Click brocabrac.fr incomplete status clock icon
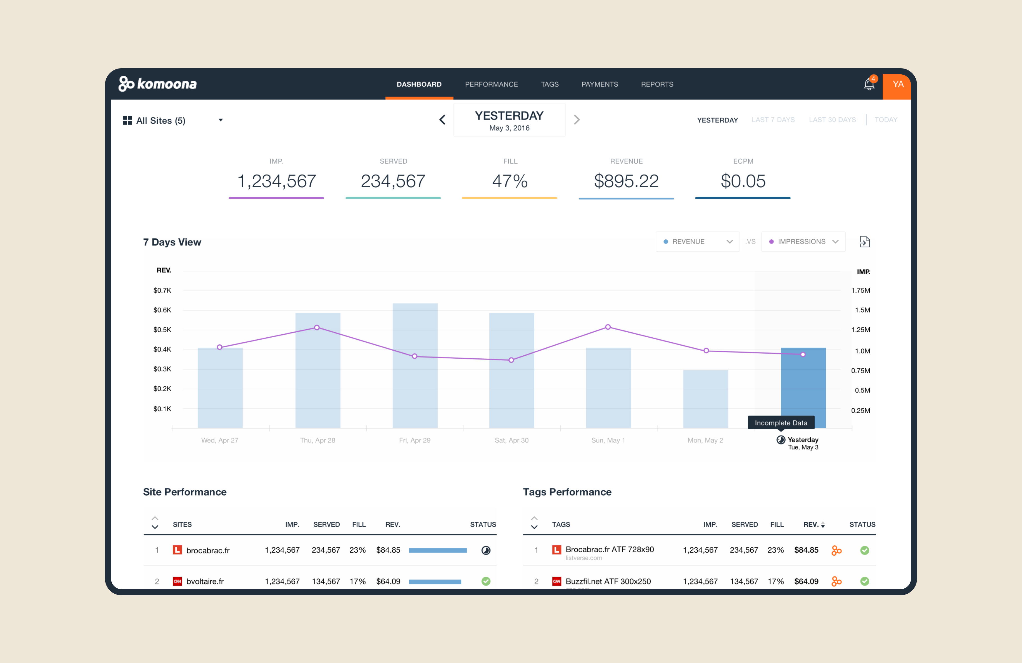The height and width of the screenshot is (663, 1022). tap(486, 550)
